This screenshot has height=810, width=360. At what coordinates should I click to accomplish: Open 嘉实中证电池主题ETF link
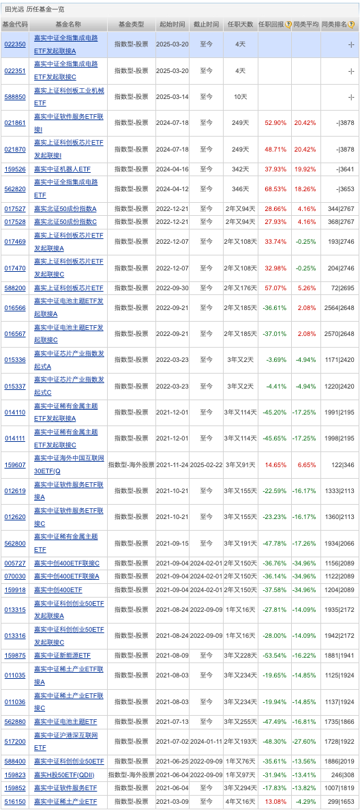(x=65, y=721)
